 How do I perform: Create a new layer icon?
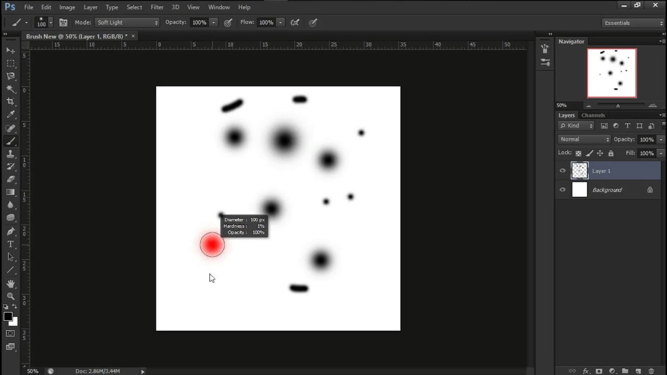point(638,371)
